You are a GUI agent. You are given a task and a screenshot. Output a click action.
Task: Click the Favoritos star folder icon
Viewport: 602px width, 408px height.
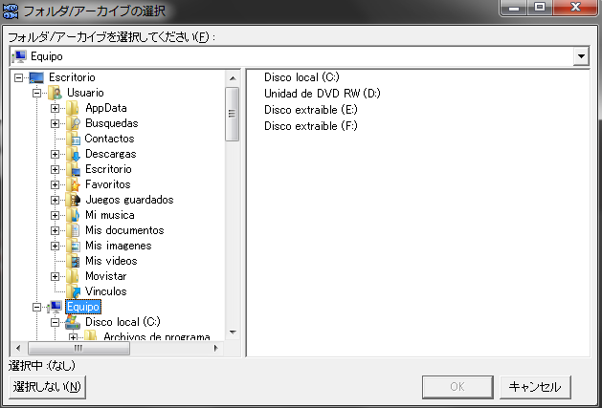pyautogui.click(x=74, y=184)
